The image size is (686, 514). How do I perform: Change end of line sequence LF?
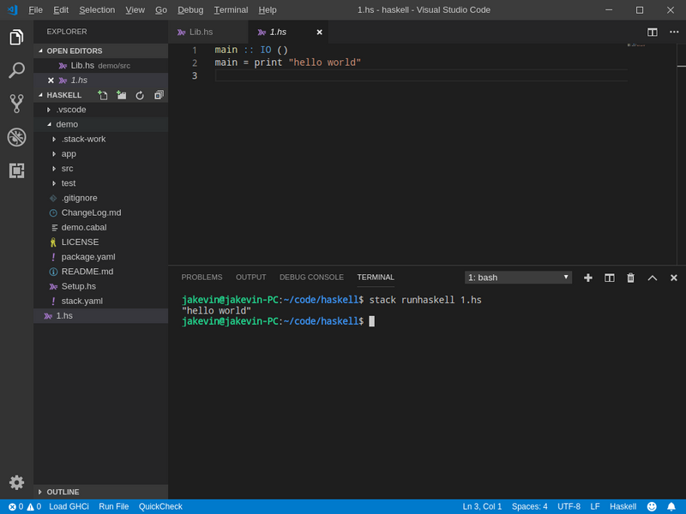click(x=595, y=506)
